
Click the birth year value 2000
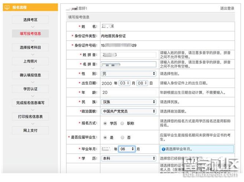coord(107,83)
